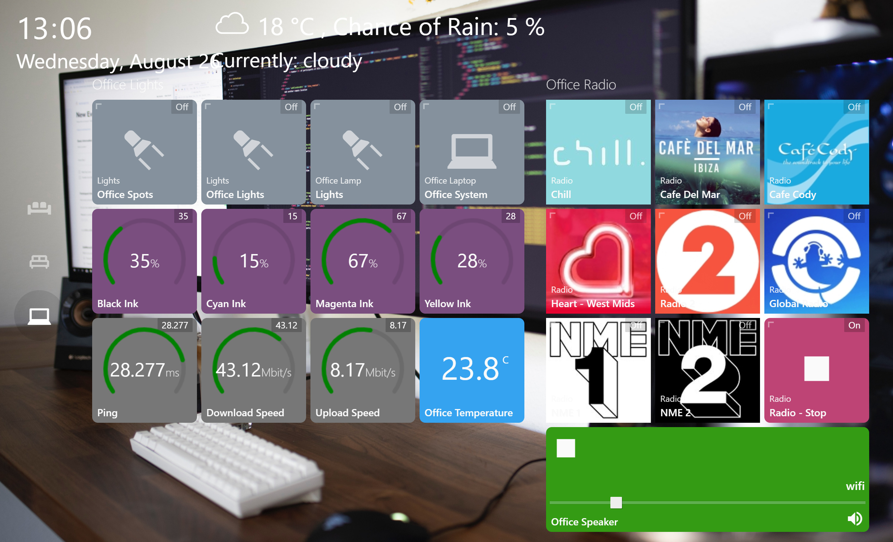Screen dimensions: 893x542
Task: Play the Chill radio station
Action: (x=598, y=152)
